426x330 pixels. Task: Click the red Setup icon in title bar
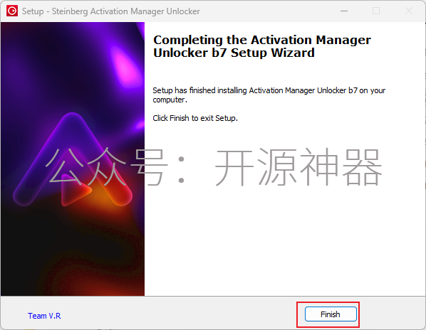(12, 11)
